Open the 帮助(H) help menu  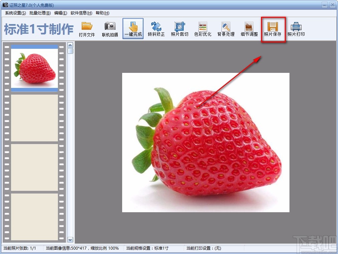click(102, 13)
